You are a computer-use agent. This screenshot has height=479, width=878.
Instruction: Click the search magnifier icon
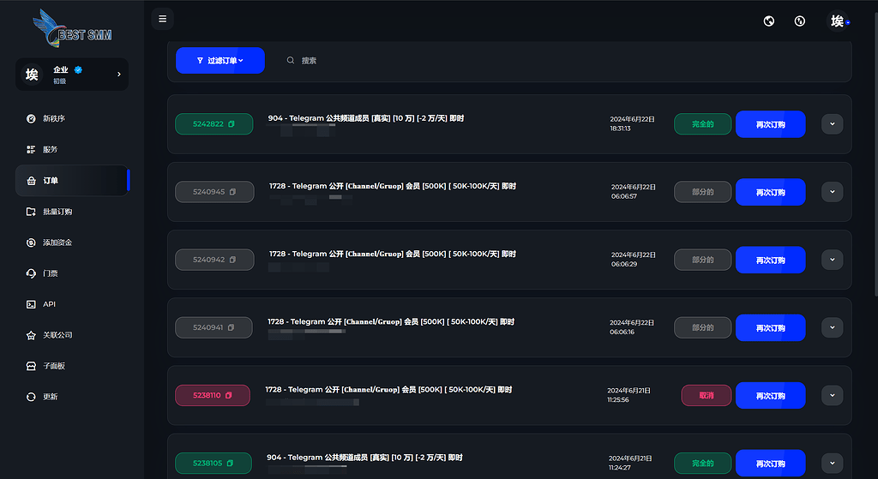click(x=291, y=61)
